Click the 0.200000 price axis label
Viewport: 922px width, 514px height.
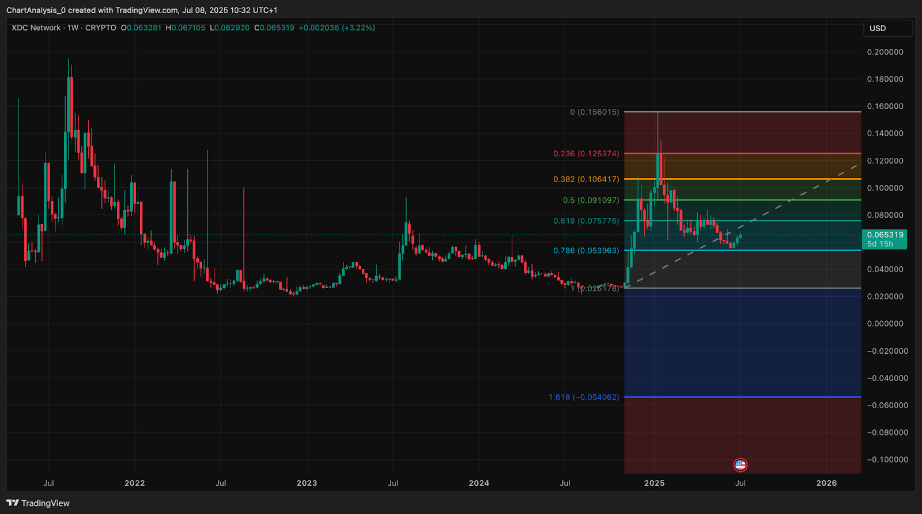(885, 52)
